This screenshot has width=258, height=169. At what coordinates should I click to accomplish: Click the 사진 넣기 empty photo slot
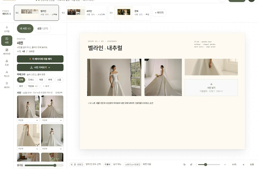click(211, 88)
